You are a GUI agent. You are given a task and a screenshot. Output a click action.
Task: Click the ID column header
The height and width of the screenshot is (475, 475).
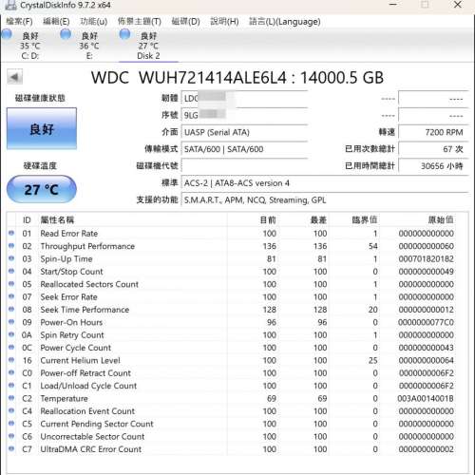(x=27, y=219)
